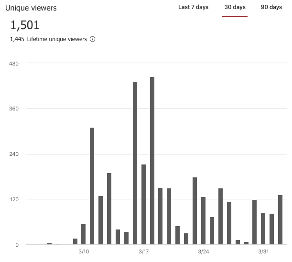Click the 1,501 total viewers number
The image size is (292, 262).
click(25, 25)
